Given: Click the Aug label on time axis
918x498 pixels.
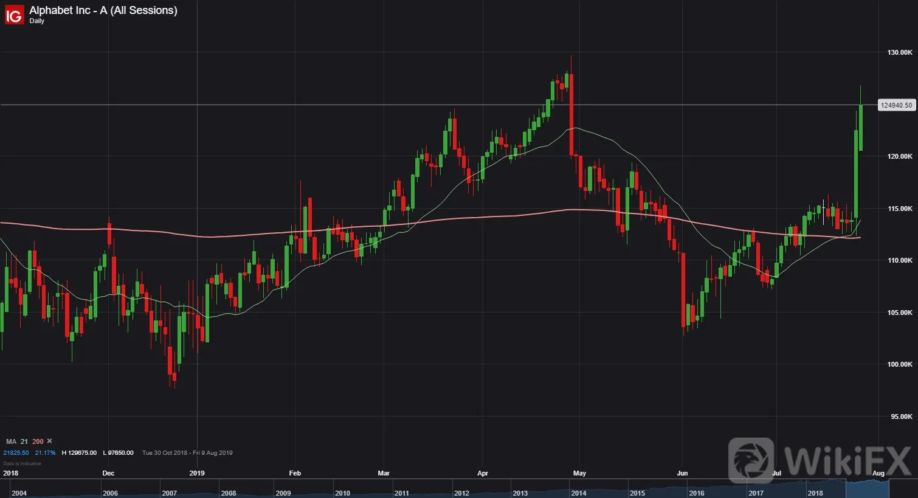Looking at the screenshot, I should [878, 473].
